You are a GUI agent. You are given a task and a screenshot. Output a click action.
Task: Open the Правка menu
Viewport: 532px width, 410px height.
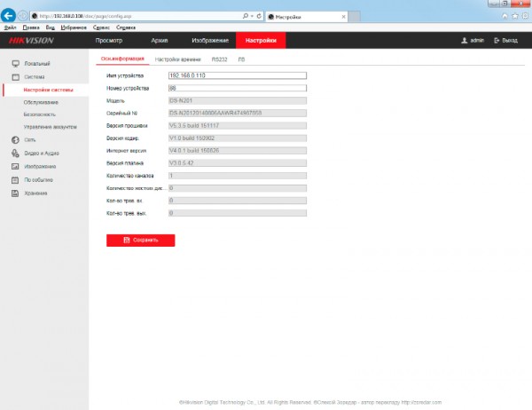[31, 28]
